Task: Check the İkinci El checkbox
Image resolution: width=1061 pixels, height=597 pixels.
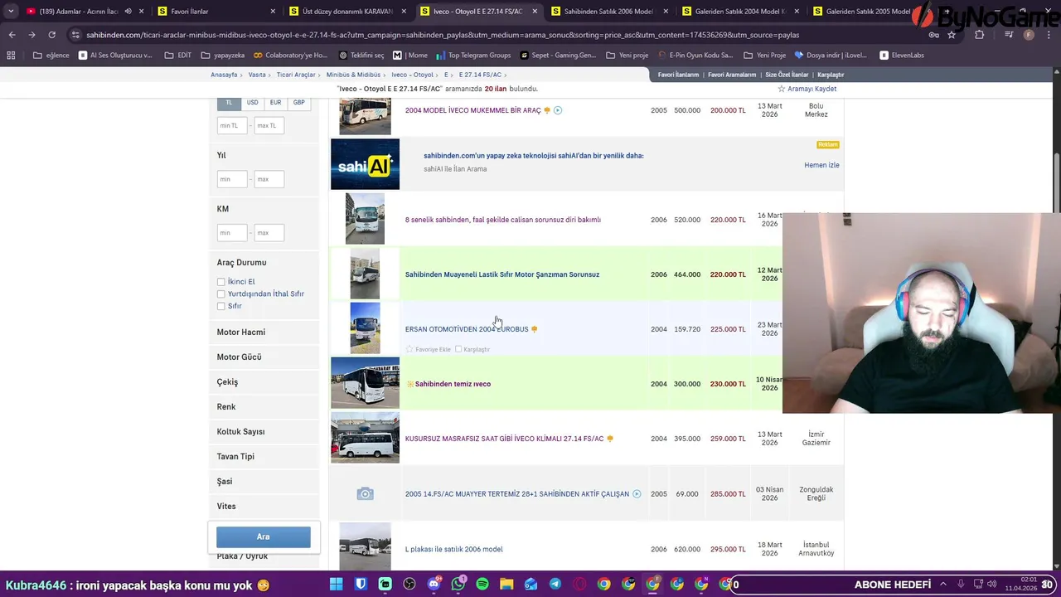Action: point(221,282)
